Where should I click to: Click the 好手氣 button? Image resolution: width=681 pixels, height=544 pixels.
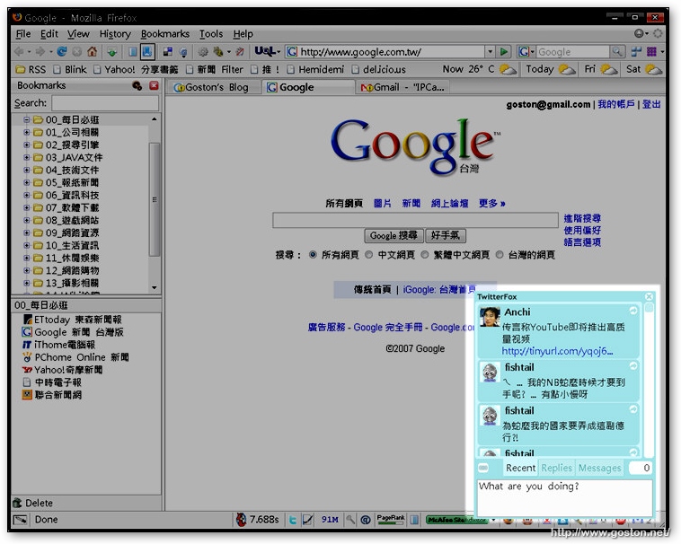(446, 235)
